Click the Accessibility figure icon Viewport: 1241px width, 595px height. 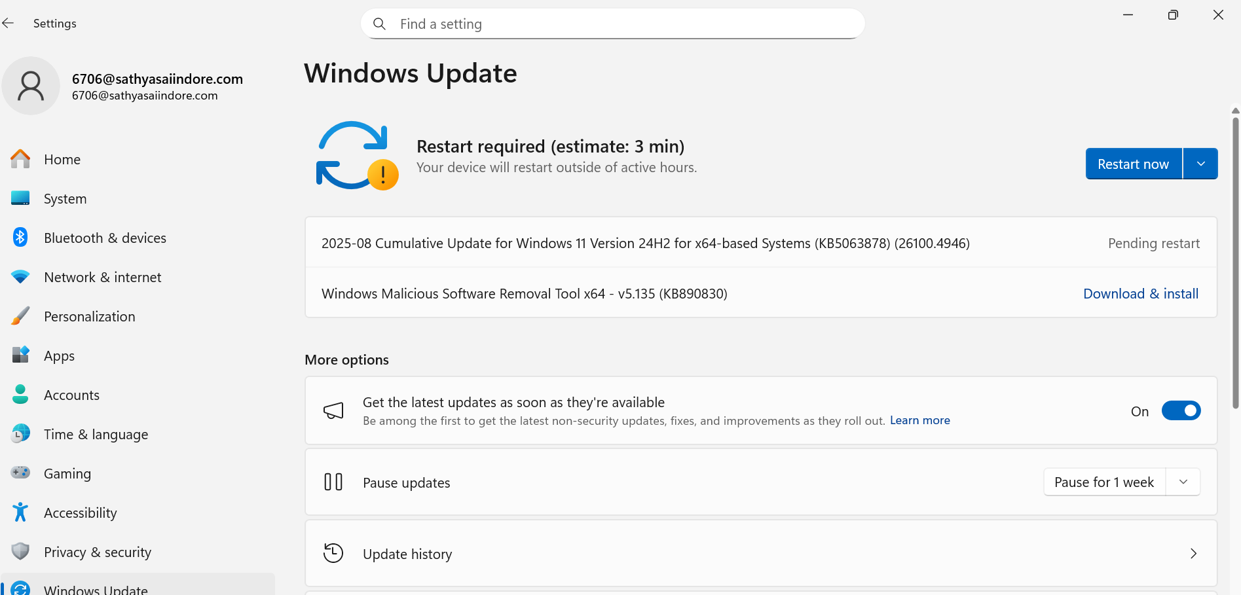(20, 512)
